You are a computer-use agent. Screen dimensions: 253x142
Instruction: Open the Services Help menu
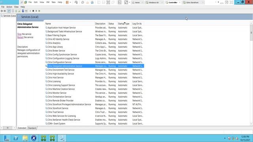click(23, 7)
